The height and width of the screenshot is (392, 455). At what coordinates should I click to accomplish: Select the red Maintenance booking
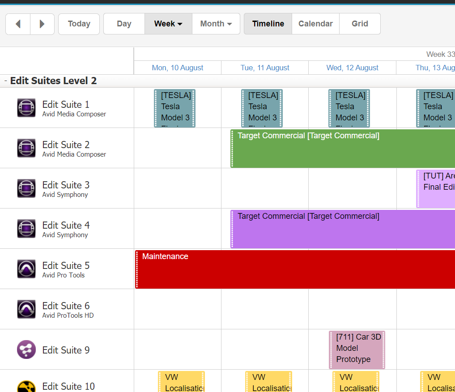[x=295, y=269]
